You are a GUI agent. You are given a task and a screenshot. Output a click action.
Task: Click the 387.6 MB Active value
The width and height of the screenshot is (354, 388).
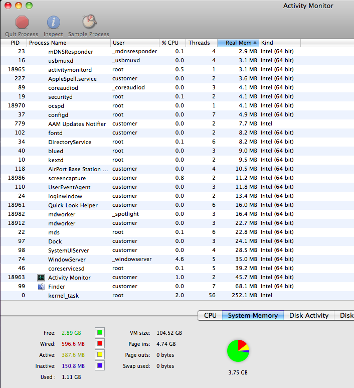(x=73, y=355)
